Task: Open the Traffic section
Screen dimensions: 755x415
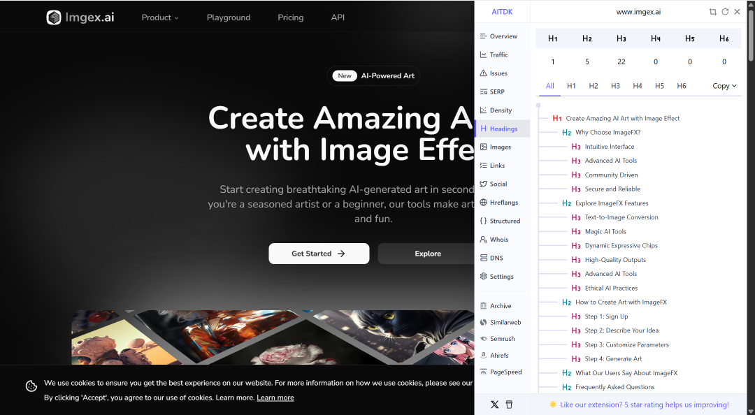Action: [x=502, y=55]
